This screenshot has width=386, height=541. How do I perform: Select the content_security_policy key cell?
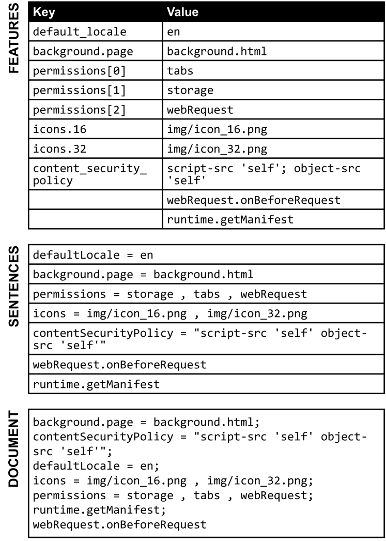[96, 174]
